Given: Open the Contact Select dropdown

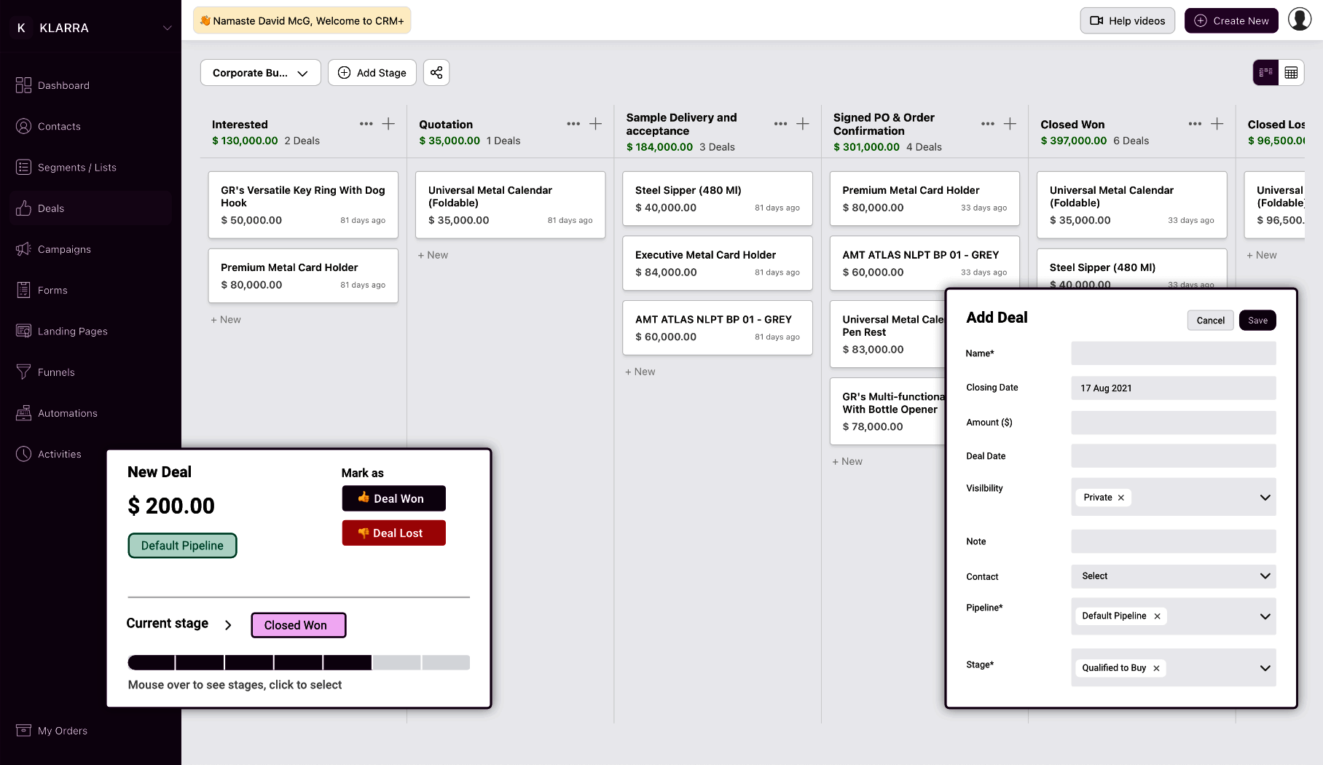Looking at the screenshot, I should coord(1173,576).
